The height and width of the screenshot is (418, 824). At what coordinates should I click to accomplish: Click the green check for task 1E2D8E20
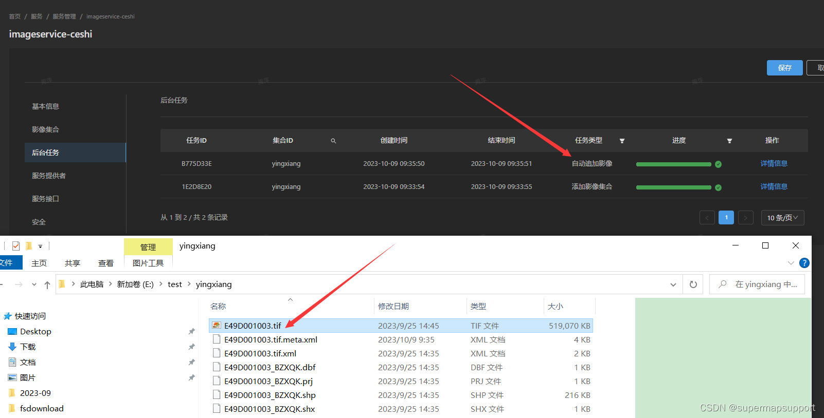click(x=718, y=187)
